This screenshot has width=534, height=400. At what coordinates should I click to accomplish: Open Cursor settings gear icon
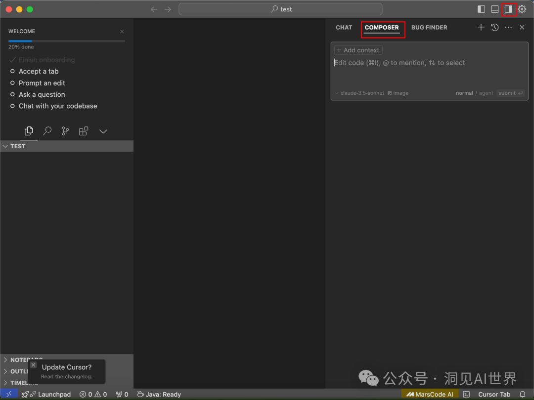click(x=522, y=9)
